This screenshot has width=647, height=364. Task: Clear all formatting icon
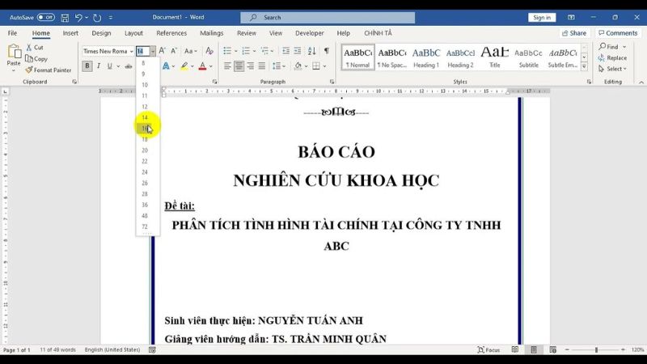tap(209, 51)
